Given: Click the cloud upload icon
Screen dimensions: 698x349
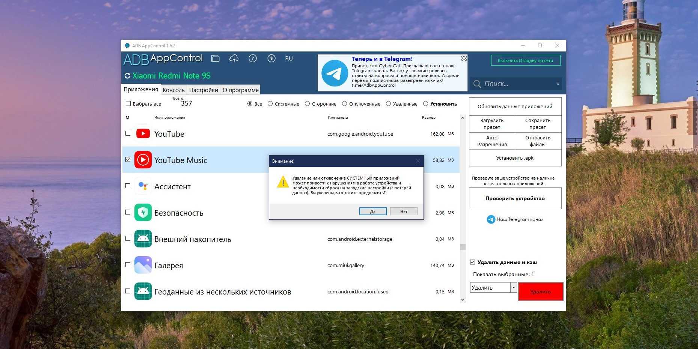Looking at the screenshot, I should [x=234, y=59].
